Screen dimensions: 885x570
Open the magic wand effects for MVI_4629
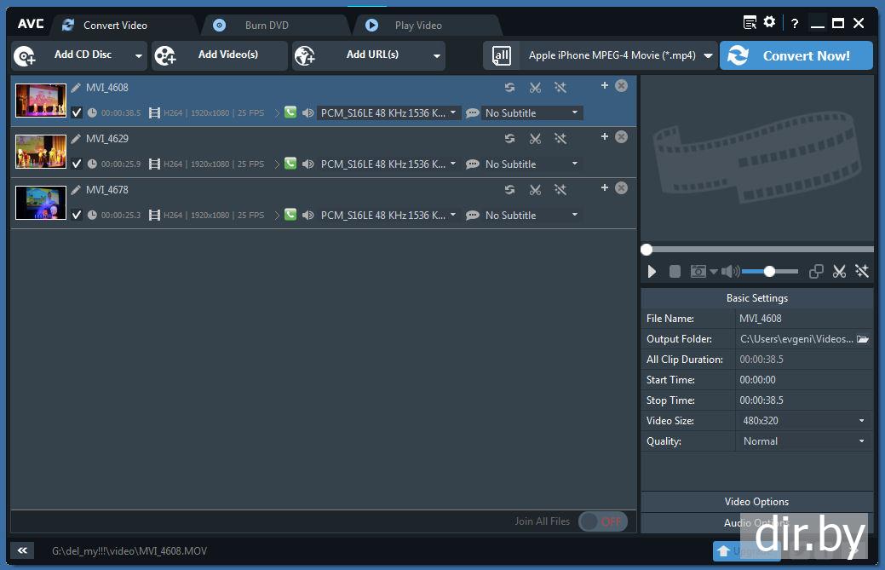tap(560, 138)
